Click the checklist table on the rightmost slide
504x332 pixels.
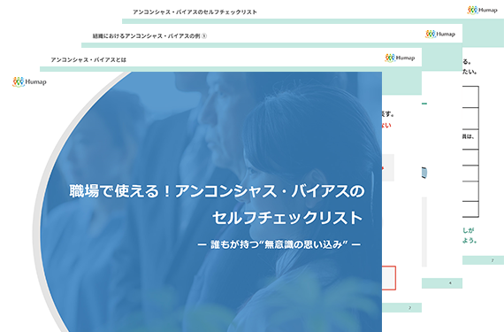(x=470, y=151)
